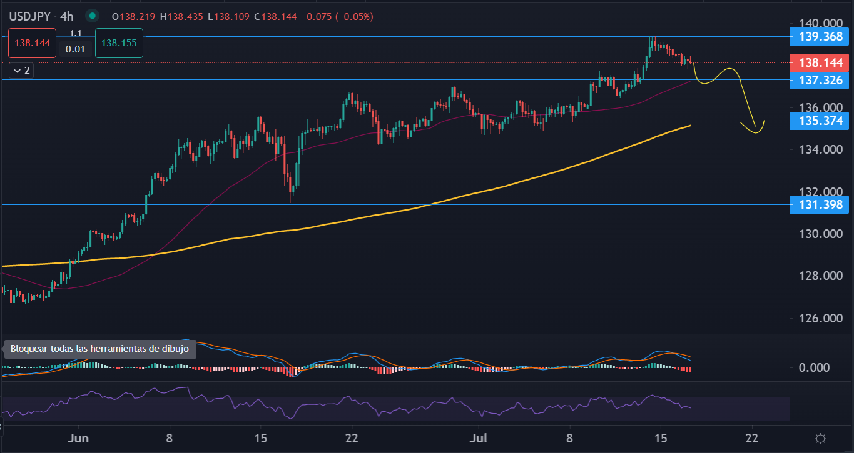Viewport: 854px width, 453px height.
Task: Click the 131.398 support price label
Action: tap(819, 204)
